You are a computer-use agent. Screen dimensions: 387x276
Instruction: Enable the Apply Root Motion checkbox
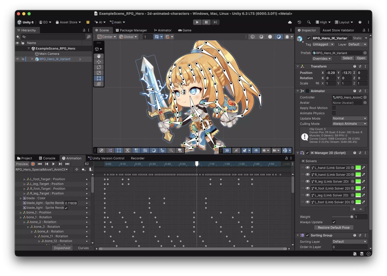(334, 108)
